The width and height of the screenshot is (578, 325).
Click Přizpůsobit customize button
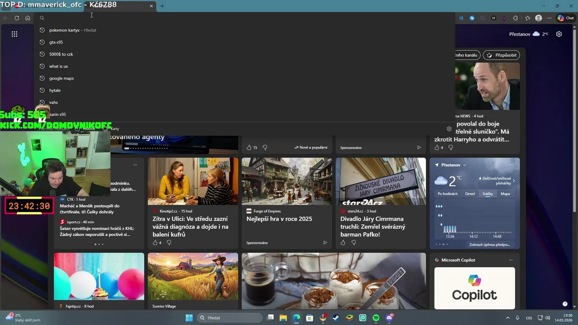501,55
